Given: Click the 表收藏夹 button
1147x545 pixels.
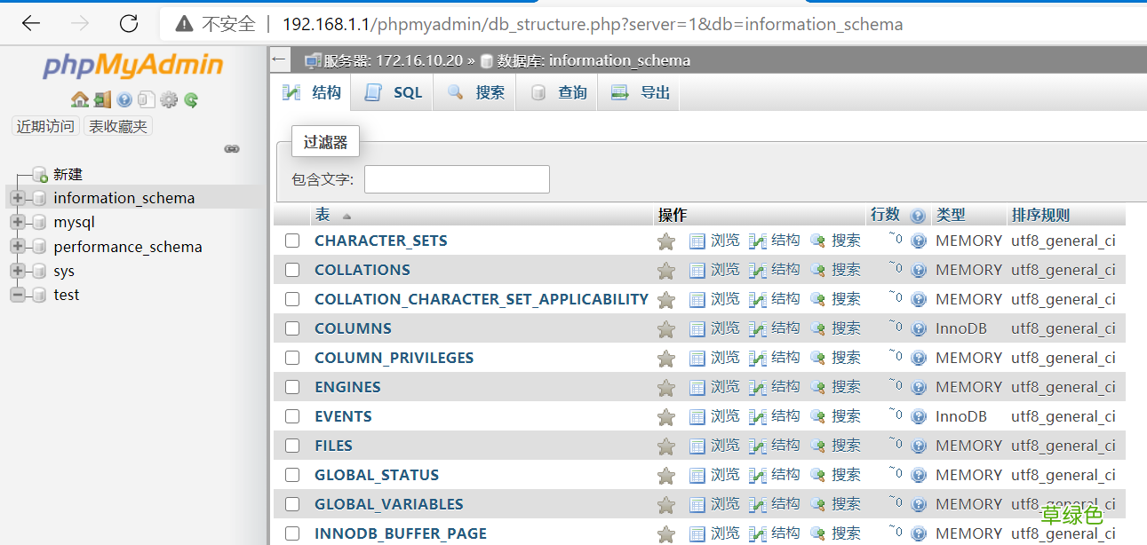Looking at the screenshot, I should [x=118, y=125].
